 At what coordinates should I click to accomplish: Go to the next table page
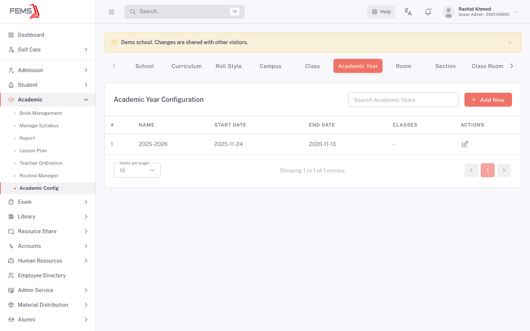click(504, 170)
